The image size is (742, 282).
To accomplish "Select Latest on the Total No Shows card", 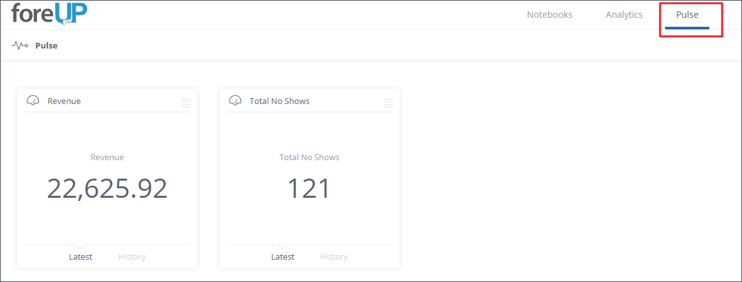I will [283, 257].
